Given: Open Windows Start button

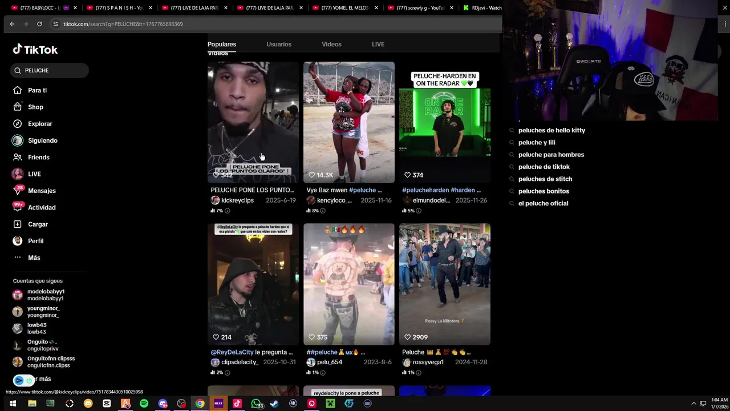Looking at the screenshot, I should click(13, 404).
